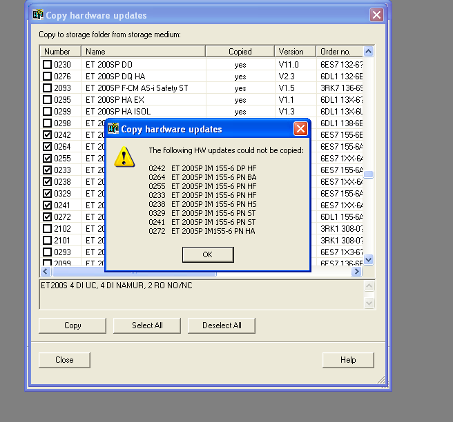The height and width of the screenshot is (422, 453).
Task: Toggle checkbox for update 2102
Action: point(47,228)
